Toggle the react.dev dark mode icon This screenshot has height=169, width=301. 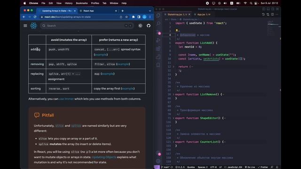coord(140,26)
